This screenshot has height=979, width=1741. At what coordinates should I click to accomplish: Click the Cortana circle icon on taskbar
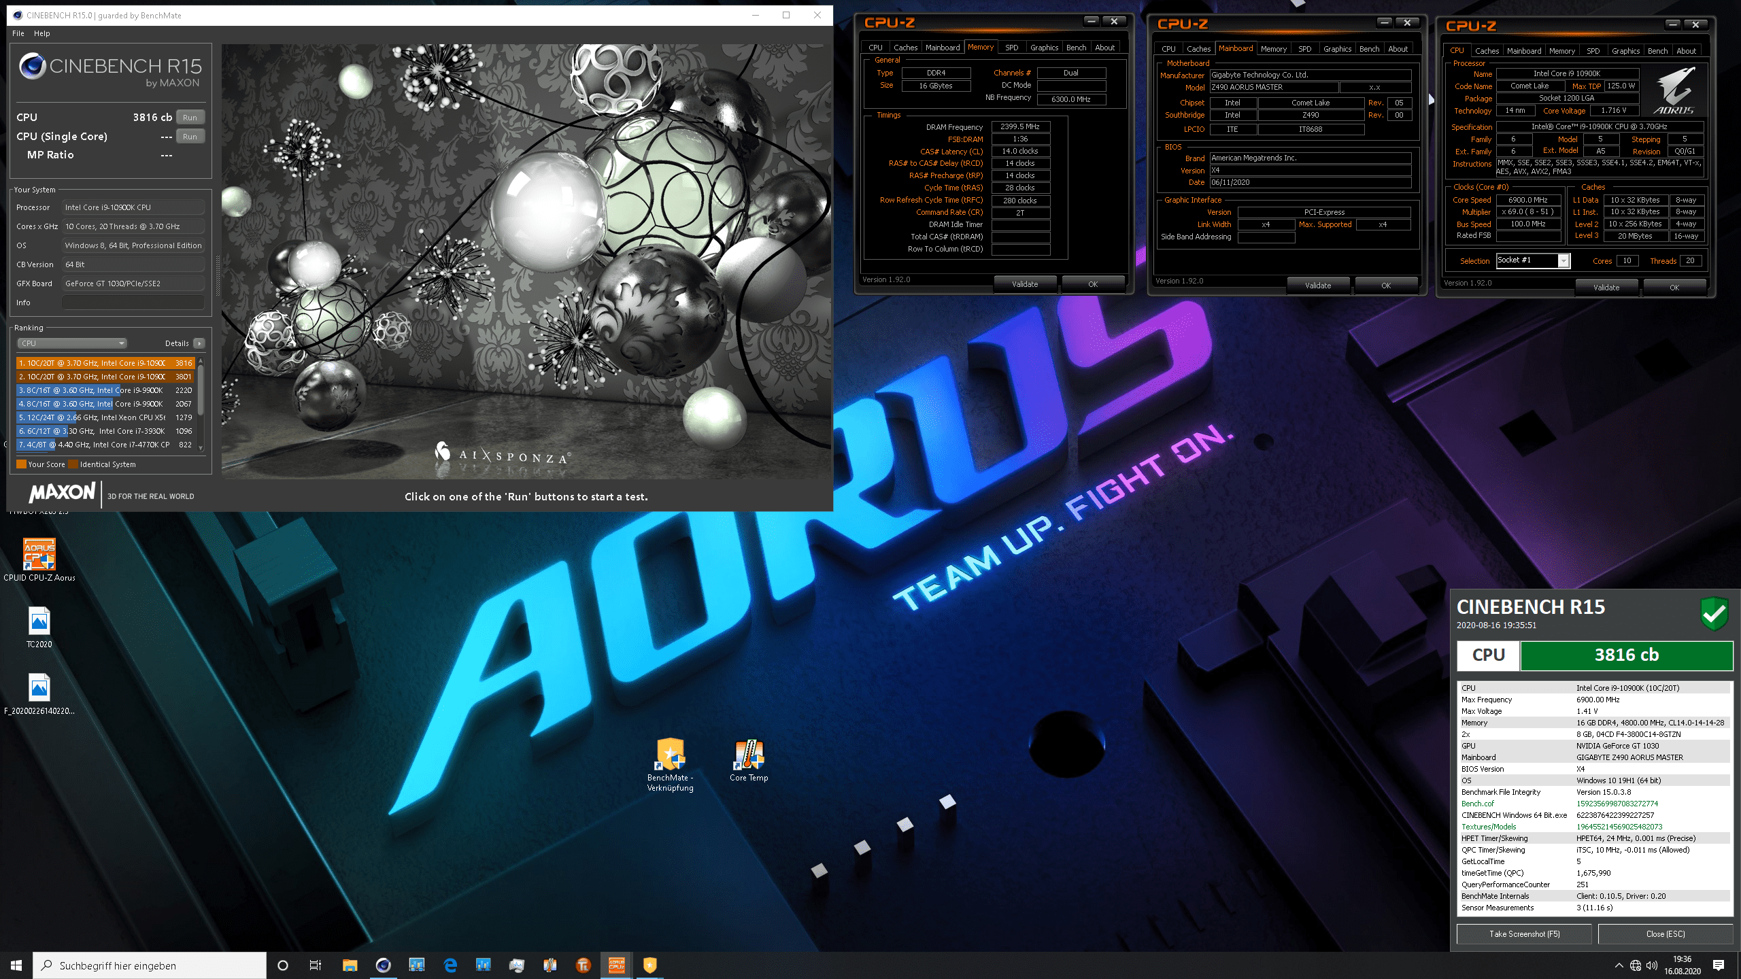coord(283,965)
